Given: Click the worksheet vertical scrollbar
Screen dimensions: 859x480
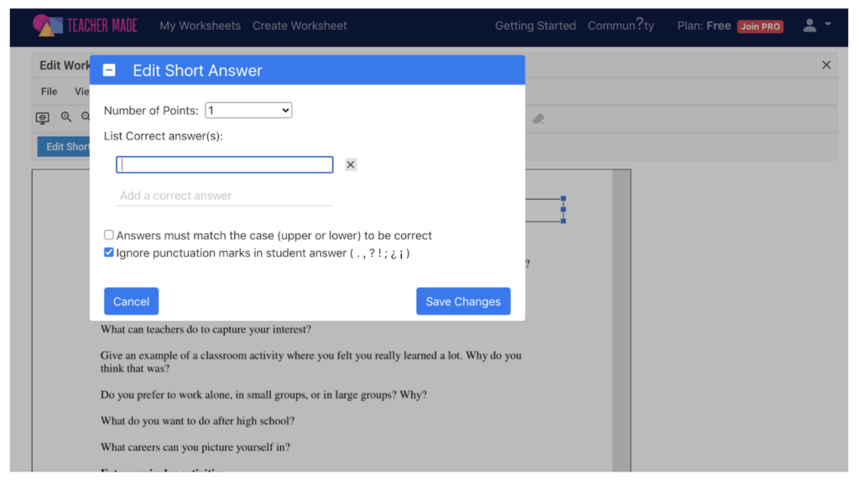Looking at the screenshot, I should pyautogui.click(x=622, y=321).
